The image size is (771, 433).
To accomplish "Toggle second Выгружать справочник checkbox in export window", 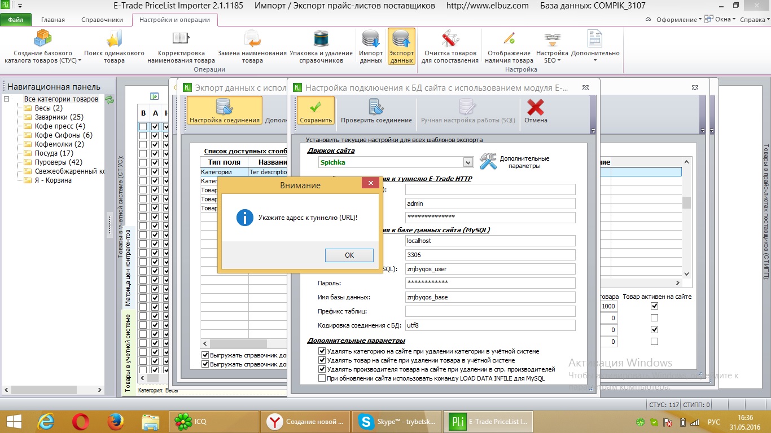I will coord(205,364).
